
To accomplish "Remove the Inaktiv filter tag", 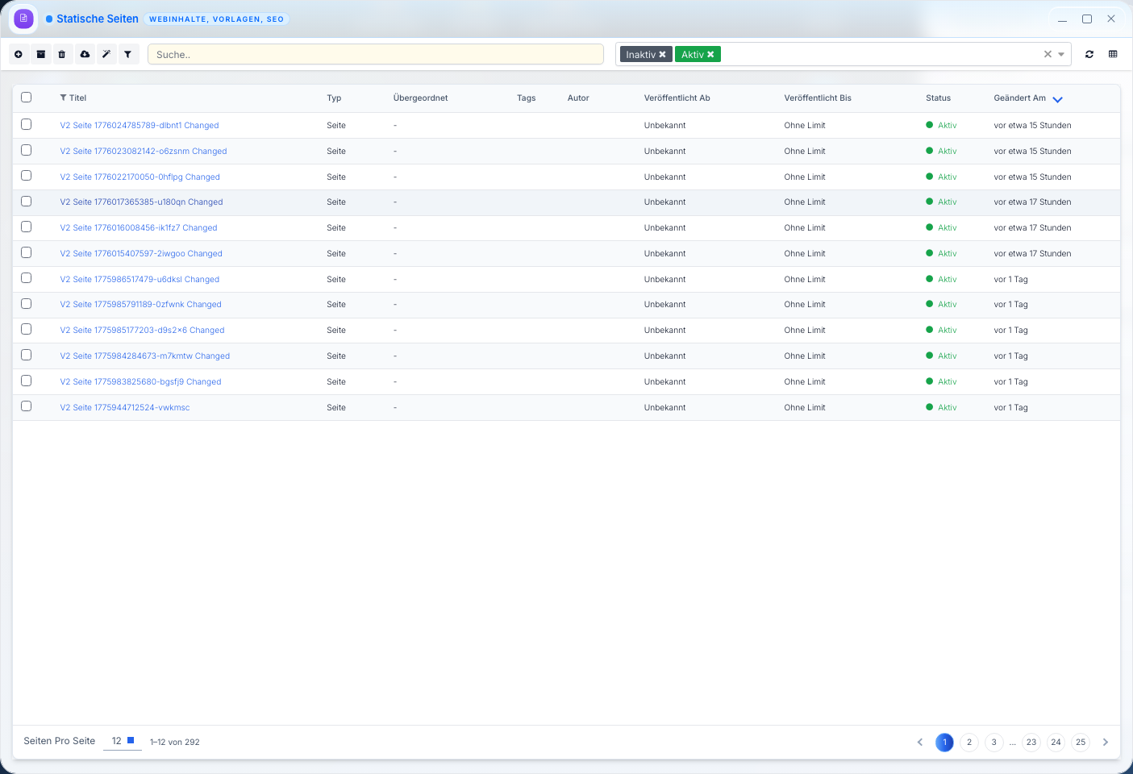I will point(663,55).
